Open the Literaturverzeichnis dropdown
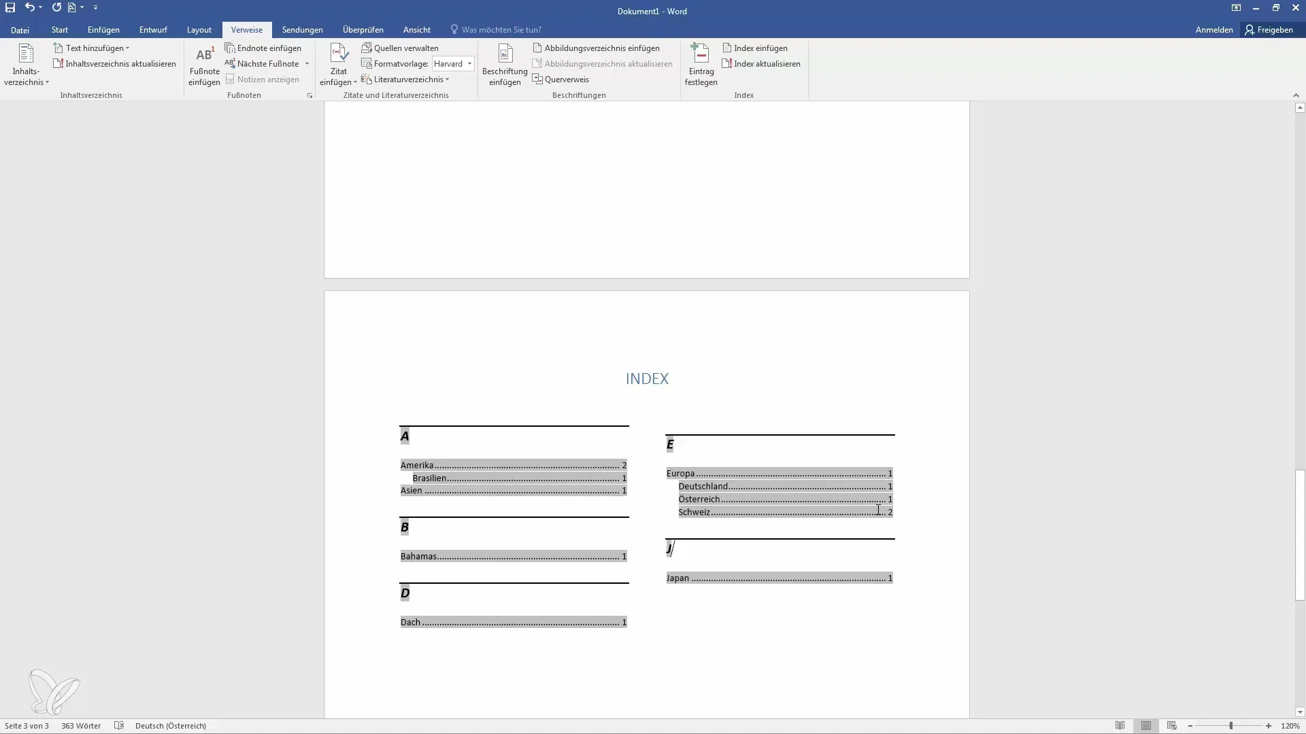 [x=405, y=80]
